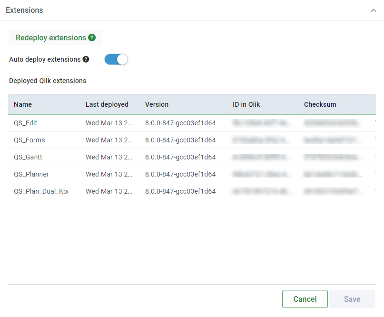This screenshot has height=317, width=384.
Task: Click the QS_Plan_Dual_Kpi last deployed date
Action: (109, 191)
